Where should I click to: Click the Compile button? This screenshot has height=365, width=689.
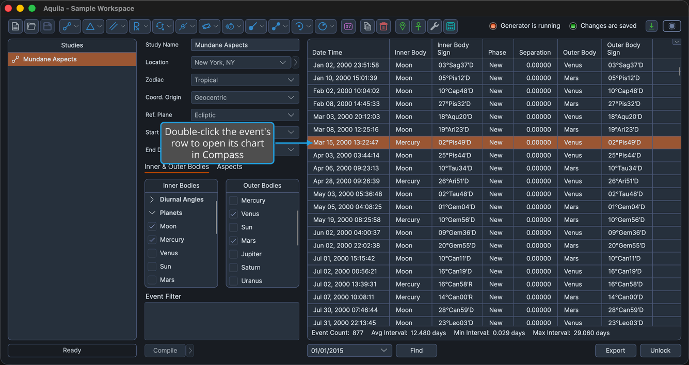[x=165, y=351]
